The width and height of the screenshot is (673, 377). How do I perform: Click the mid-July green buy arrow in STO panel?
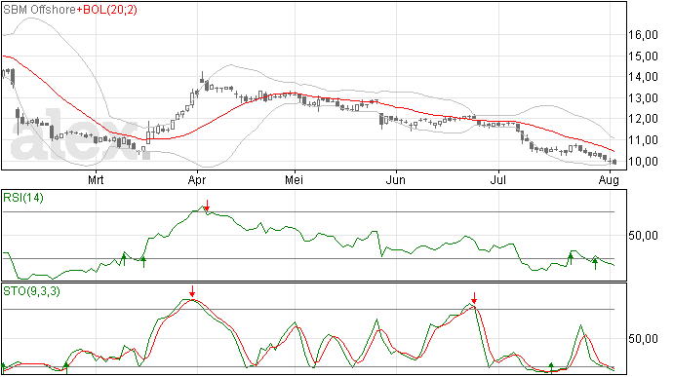click(551, 368)
